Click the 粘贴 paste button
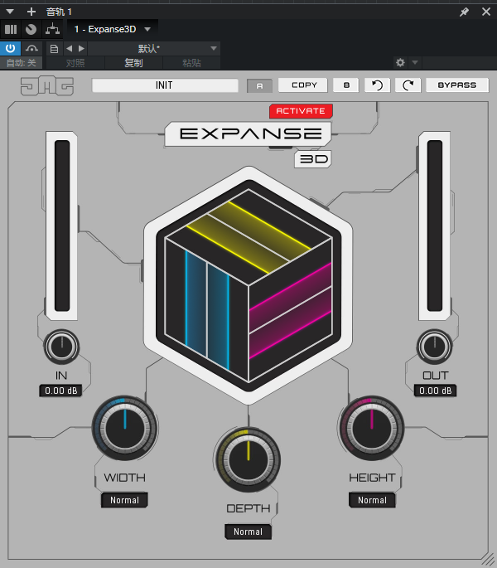Image resolution: width=497 pixels, height=568 pixels. [191, 63]
